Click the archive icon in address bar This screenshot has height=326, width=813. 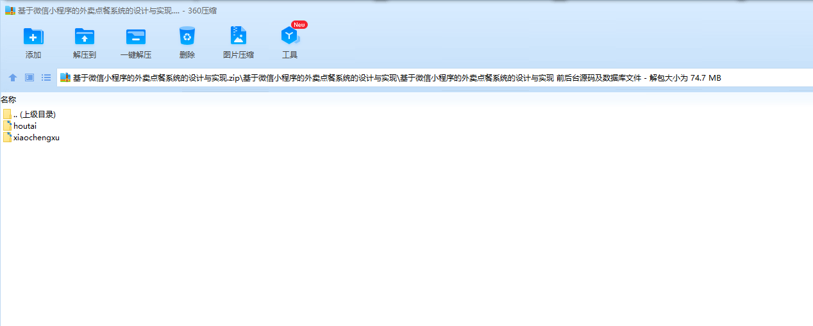[65, 77]
